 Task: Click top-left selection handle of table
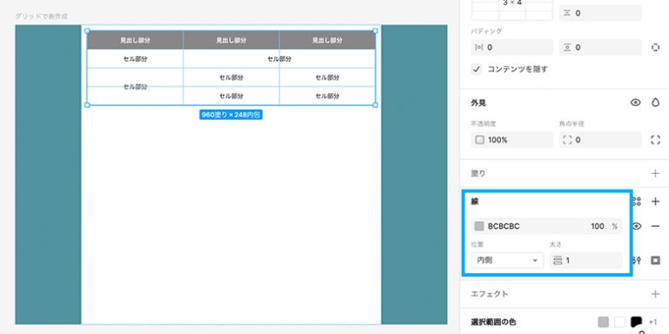point(87,31)
